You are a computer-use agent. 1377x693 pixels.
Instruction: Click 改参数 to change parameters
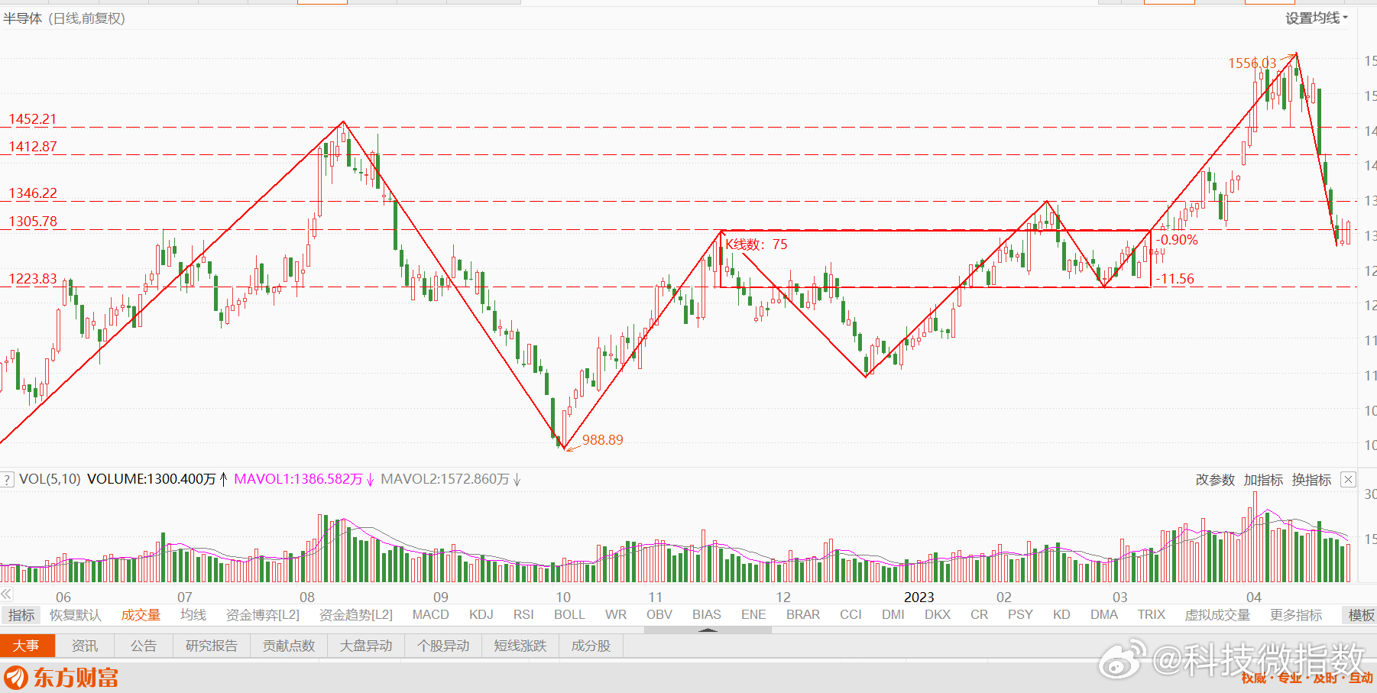click(x=1215, y=480)
